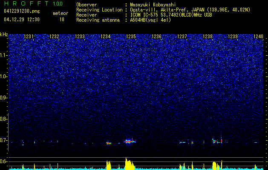This screenshot has width=268, height=170.
Task: Click the 1237 time marker
Action: pyautogui.click(x=182, y=37)
